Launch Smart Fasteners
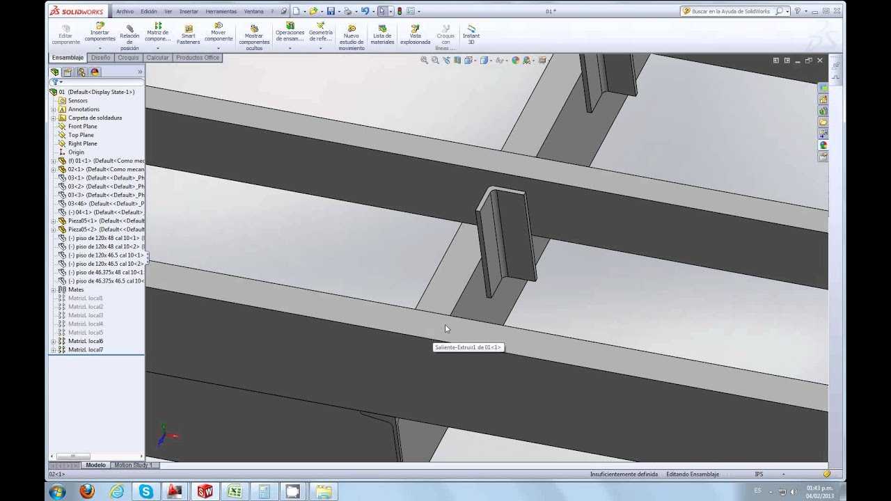Image resolution: width=891 pixels, height=501 pixels. tap(188, 35)
